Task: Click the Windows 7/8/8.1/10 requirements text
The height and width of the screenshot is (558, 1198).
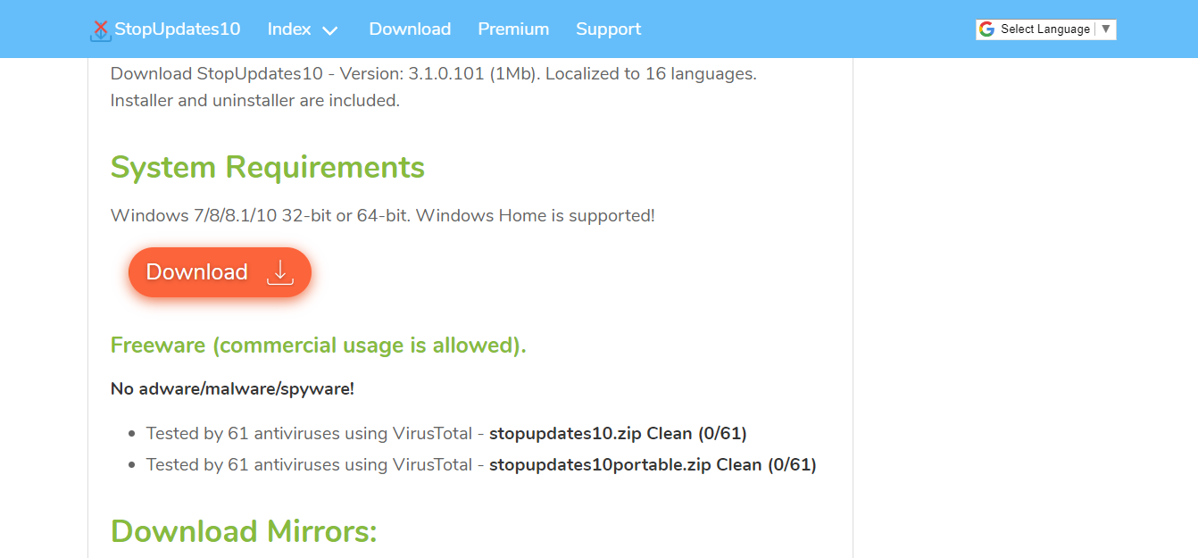Action: coord(382,215)
